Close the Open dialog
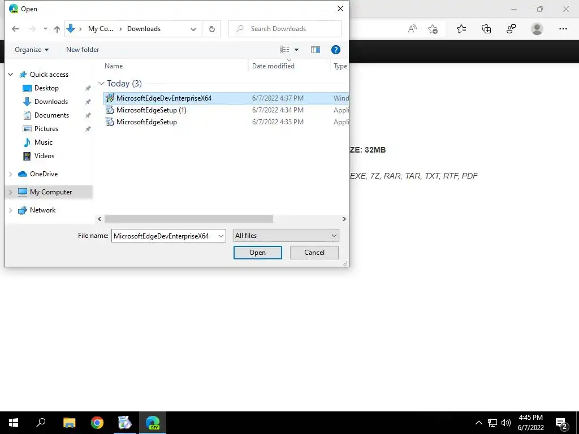Image resolution: width=579 pixels, height=434 pixels. [340, 9]
